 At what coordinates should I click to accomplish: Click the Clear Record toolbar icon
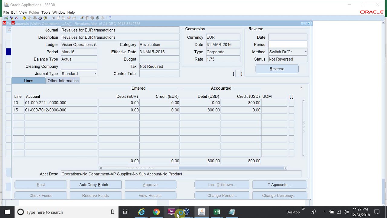[x=69, y=18]
